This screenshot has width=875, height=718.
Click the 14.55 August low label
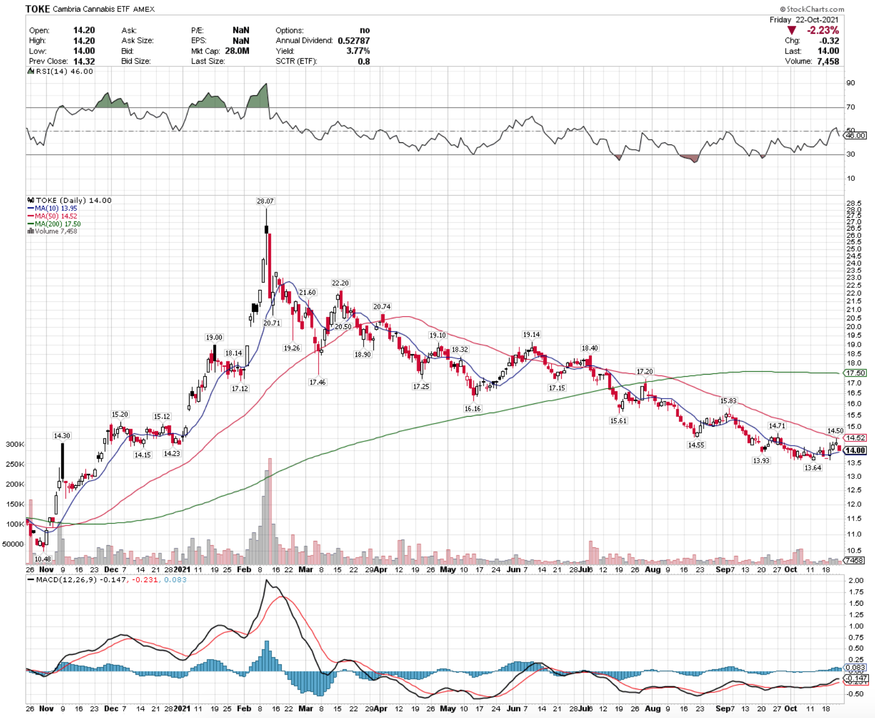tap(696, 445)
